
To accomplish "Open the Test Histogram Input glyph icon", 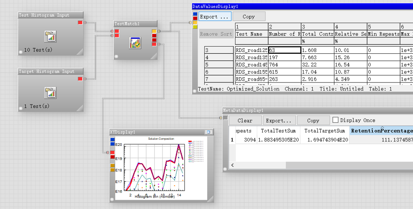I will point(50,37).
